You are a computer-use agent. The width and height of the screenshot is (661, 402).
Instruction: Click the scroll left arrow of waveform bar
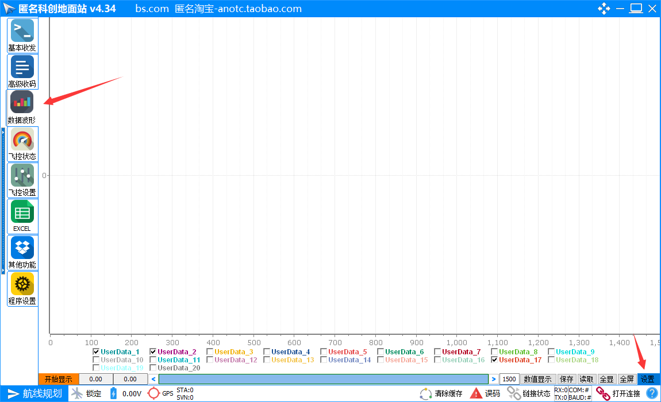click(x=153, y=379)
